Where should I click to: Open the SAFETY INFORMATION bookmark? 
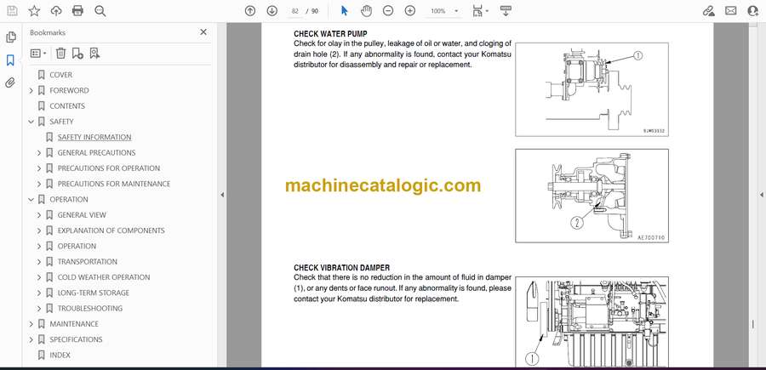pos(94,137)
